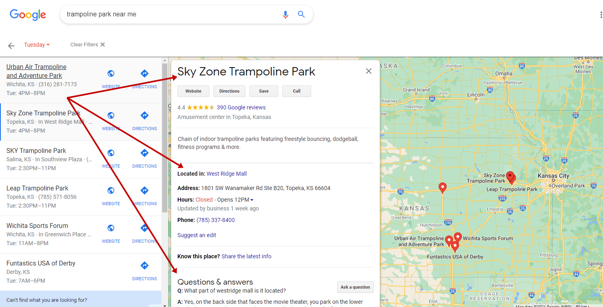Click Leap Trampoline Park map label
Screen dimensions: 603x307
click(x=512, y=189)
